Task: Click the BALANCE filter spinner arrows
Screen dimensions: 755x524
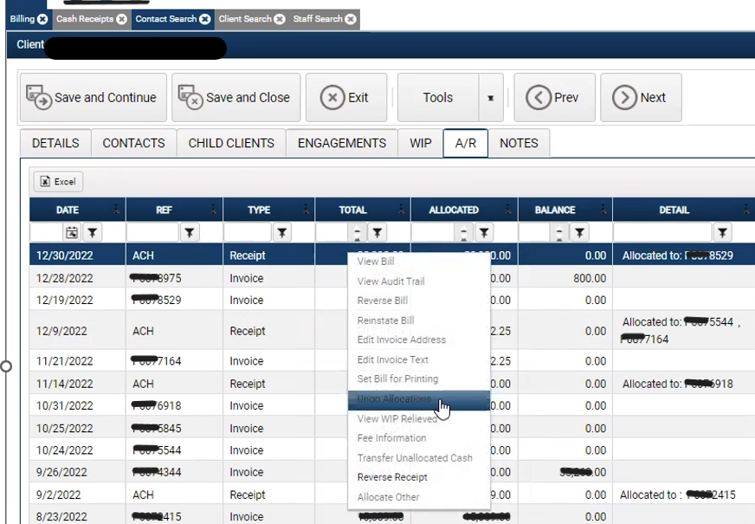Action: (558, 233)
